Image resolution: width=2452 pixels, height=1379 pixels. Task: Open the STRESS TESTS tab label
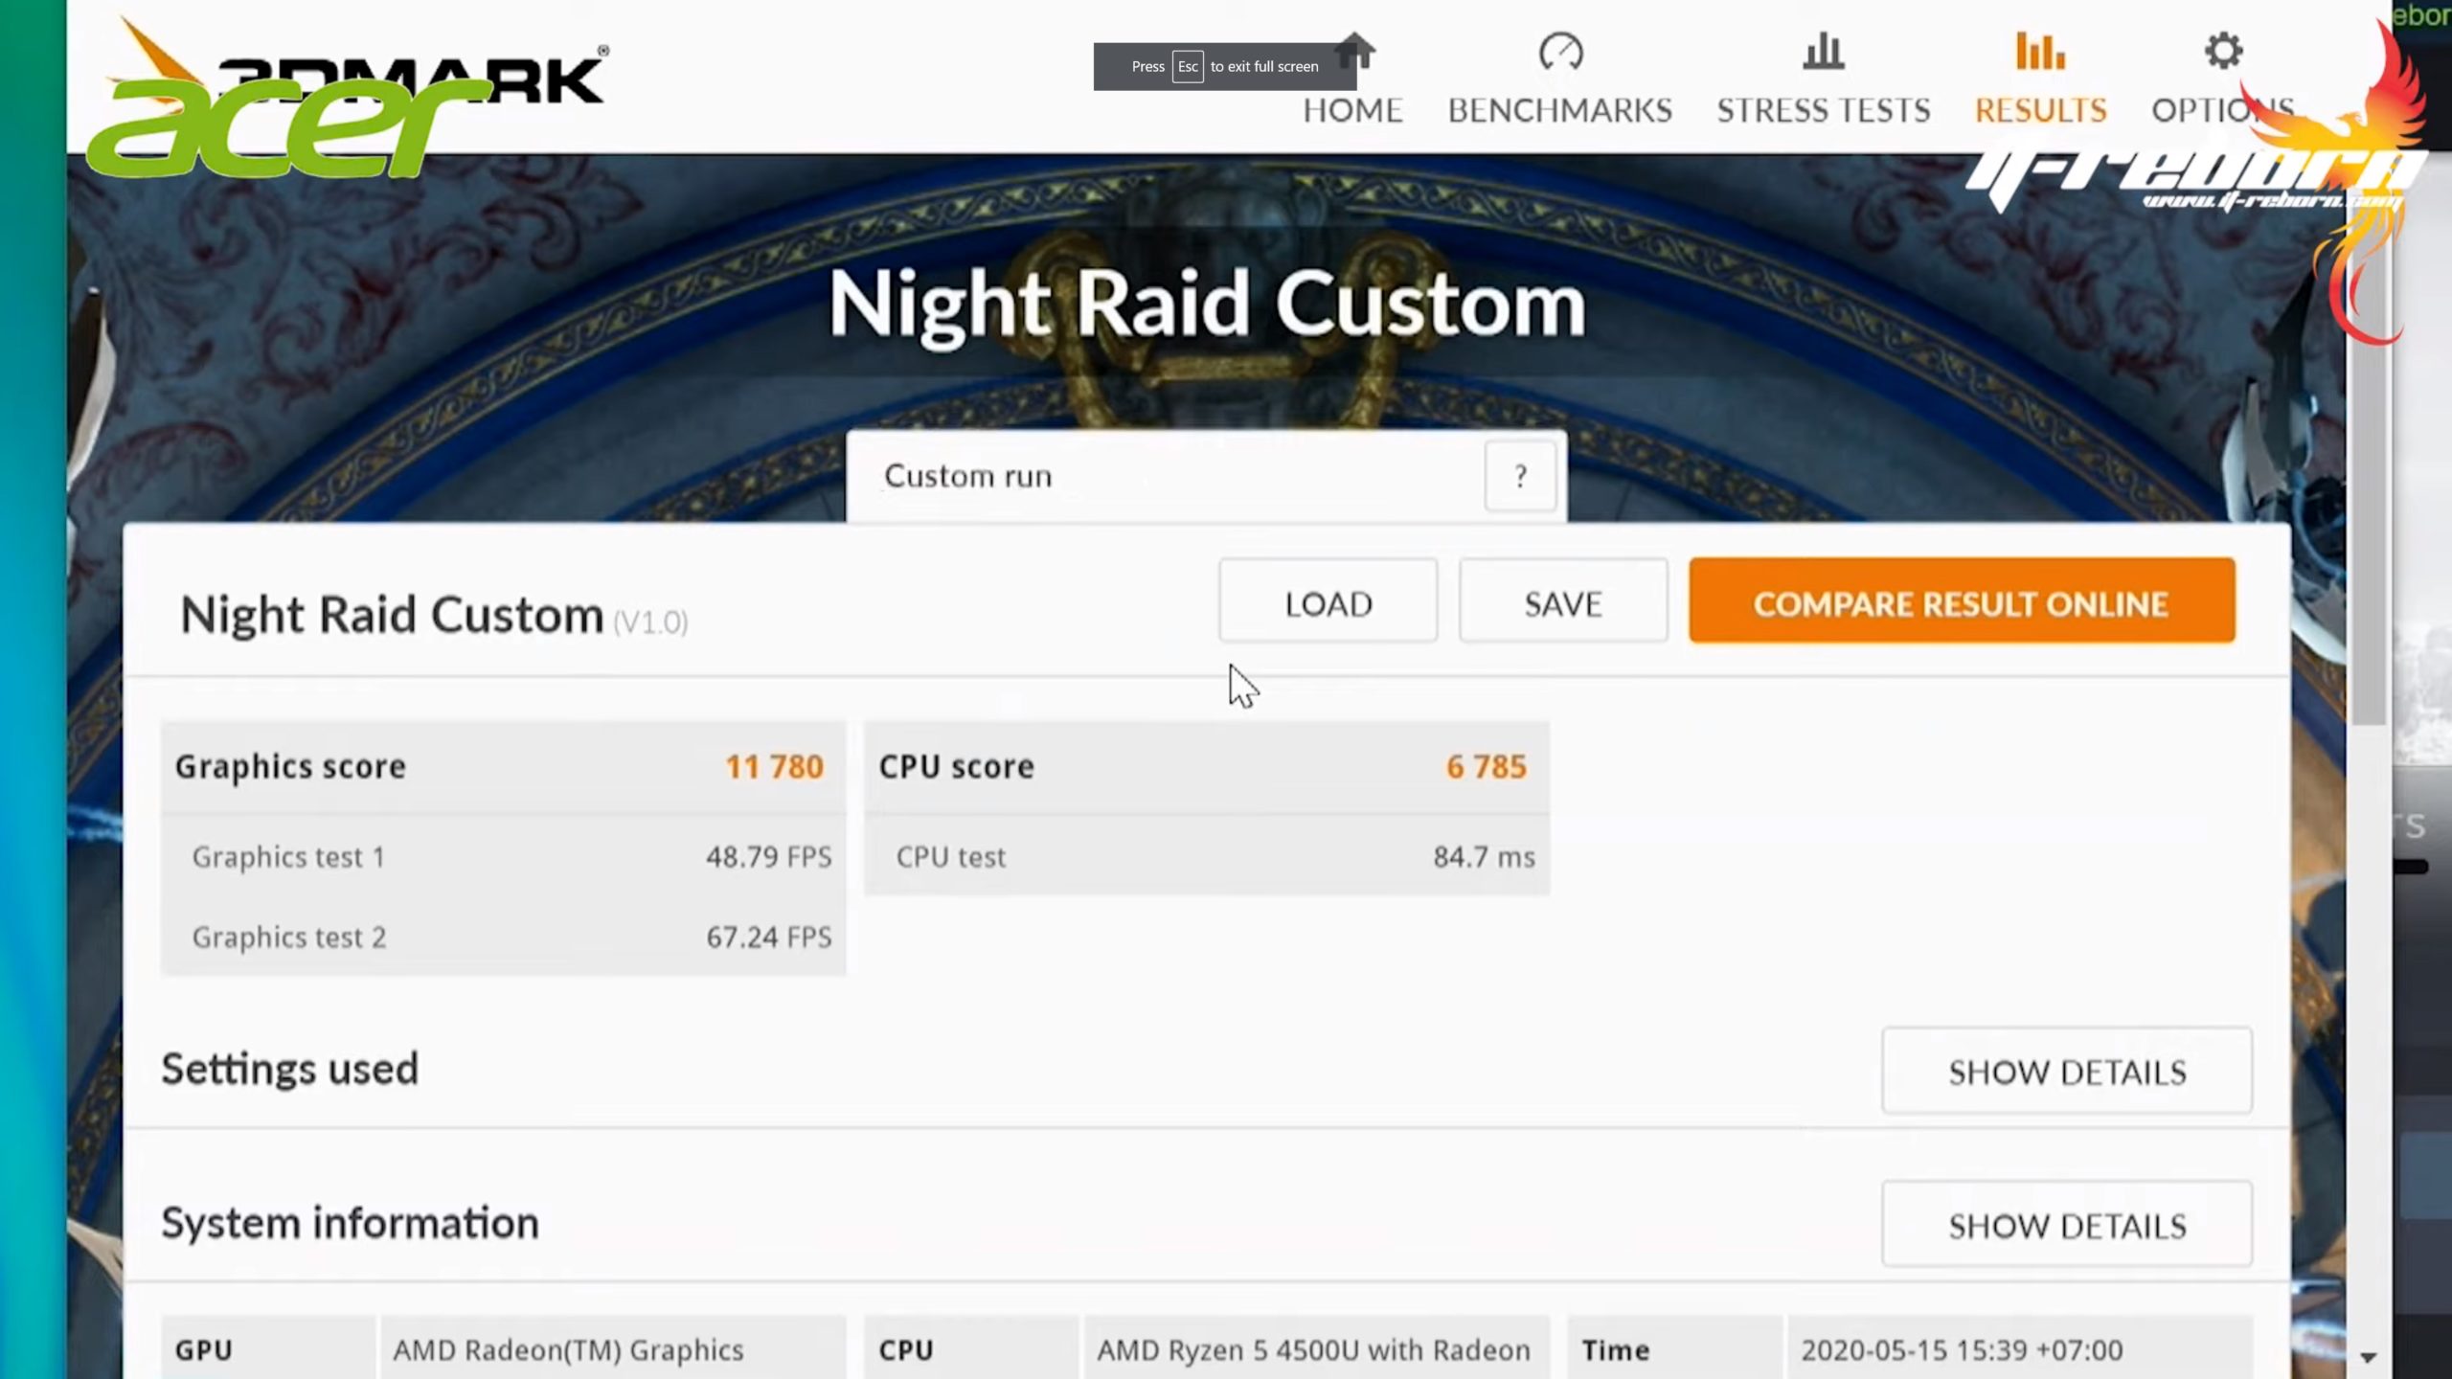coord(1823,110)
